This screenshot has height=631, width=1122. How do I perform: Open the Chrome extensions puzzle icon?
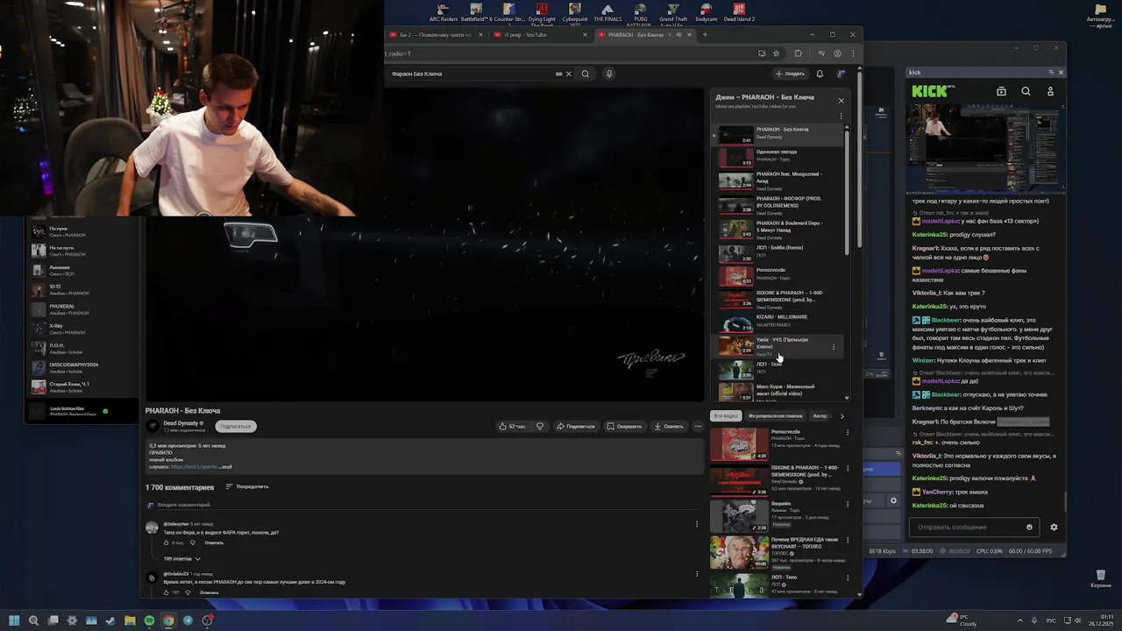pos(798,53)
